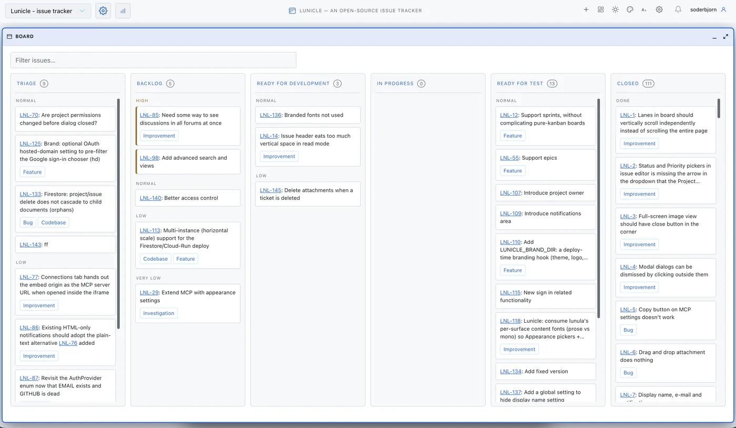Screen dimensions: 736x428
Task: Open issue link LNL-5
Action: click(x=628, y=310)
